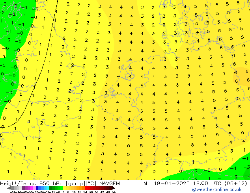Screen dimensions: 250x193
Task: Click the bright red legend segment above 24
Action: [86, 188]
